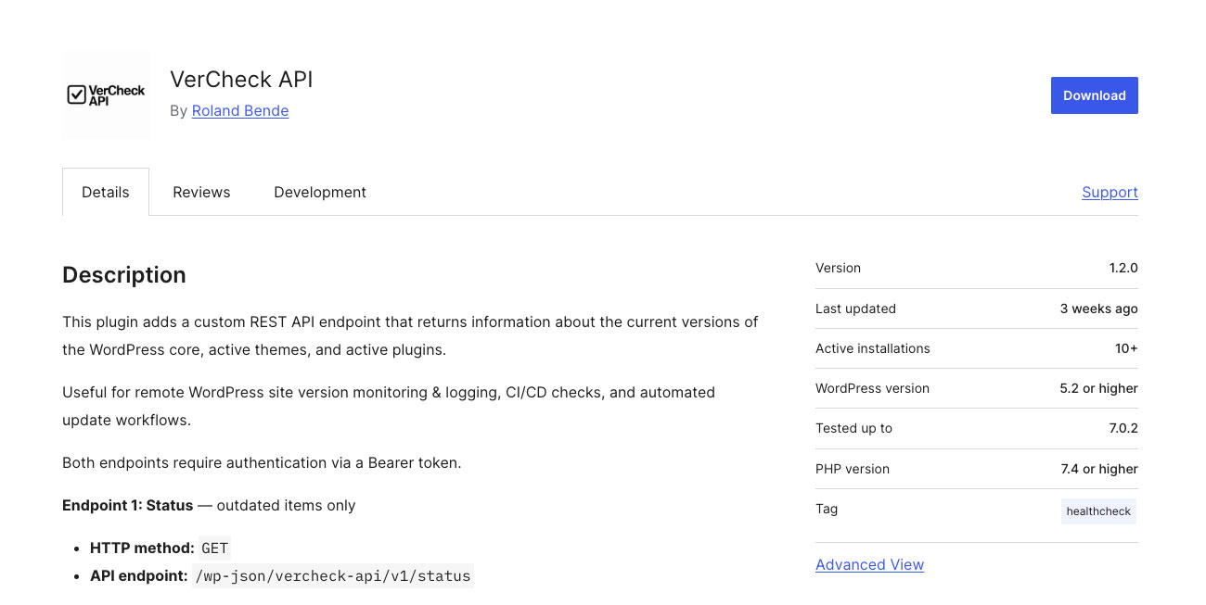Click the Description heading
1206x605 pixels.
(124, 275)
